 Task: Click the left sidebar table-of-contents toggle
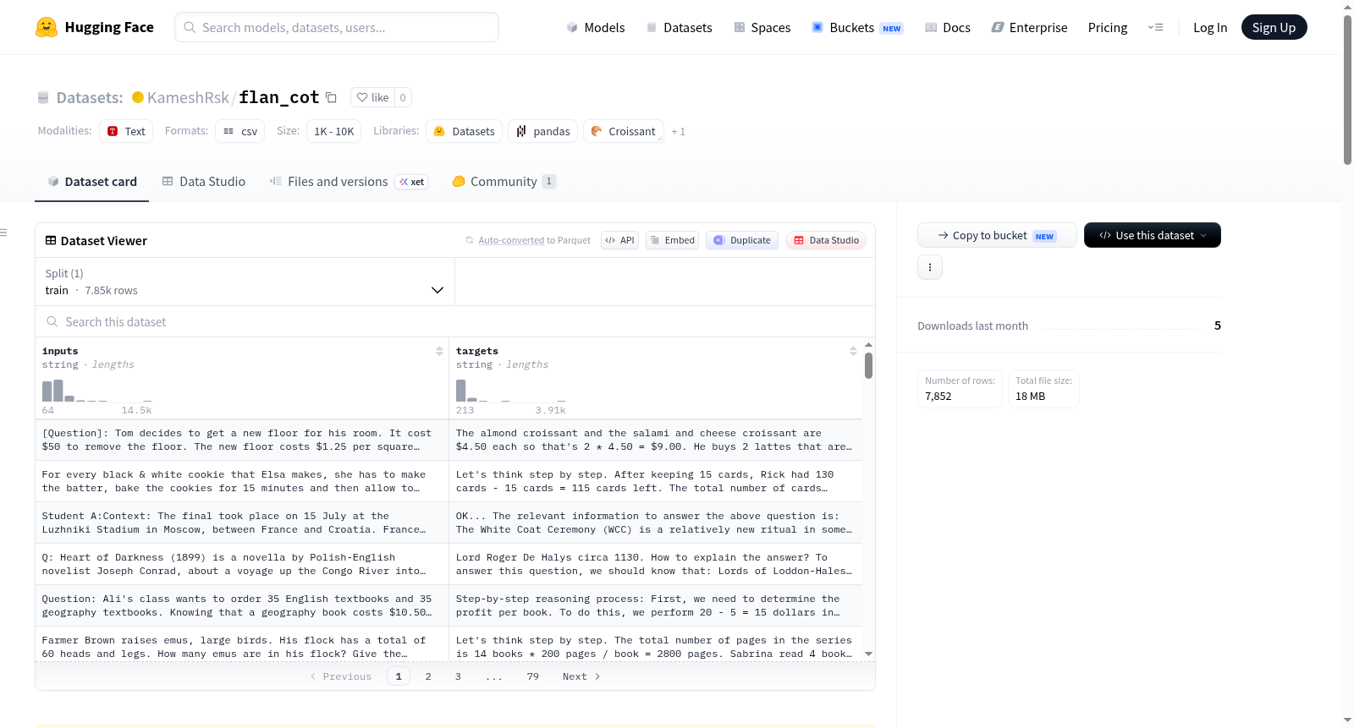pyautogui.click(x=3, y=233)
